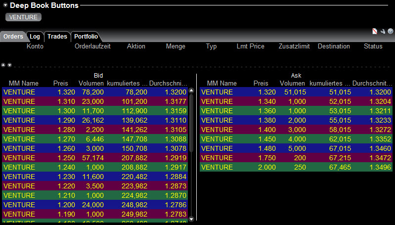Click the Ask side Volumen header

click(293, 84)
